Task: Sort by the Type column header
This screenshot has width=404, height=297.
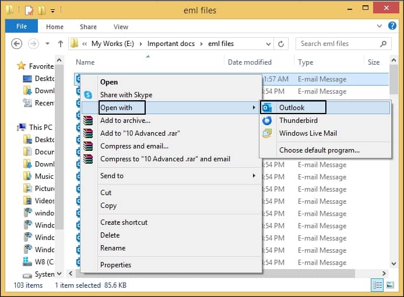Action: point(305,62)
